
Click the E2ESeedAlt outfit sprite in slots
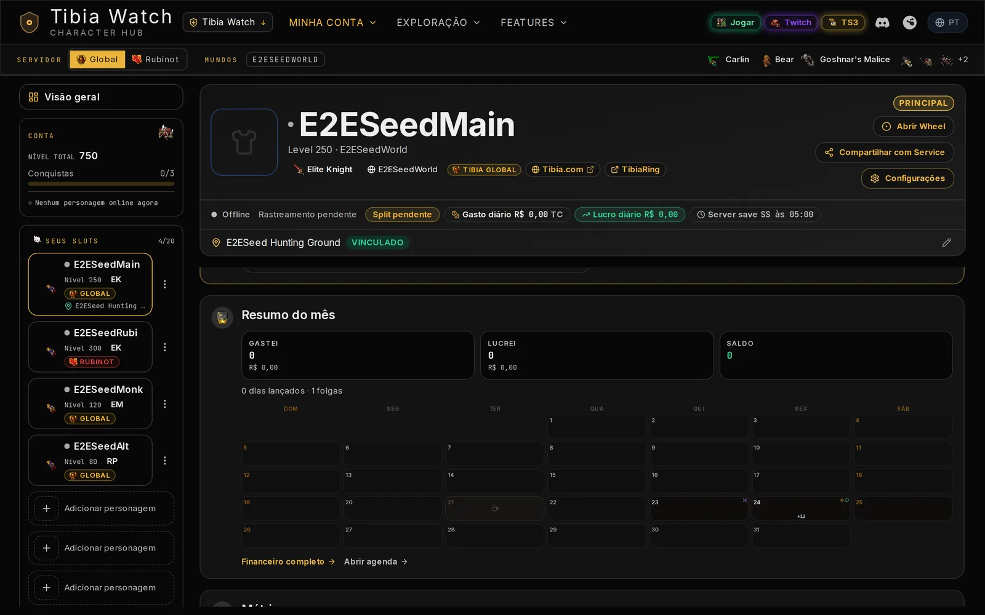(x=51, y=464)
